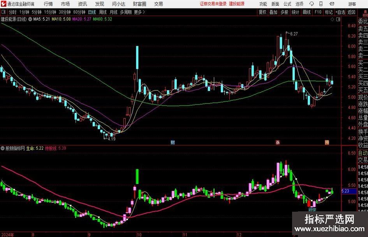Click the 持股线 5.39 indicator value

coord(56,148)
